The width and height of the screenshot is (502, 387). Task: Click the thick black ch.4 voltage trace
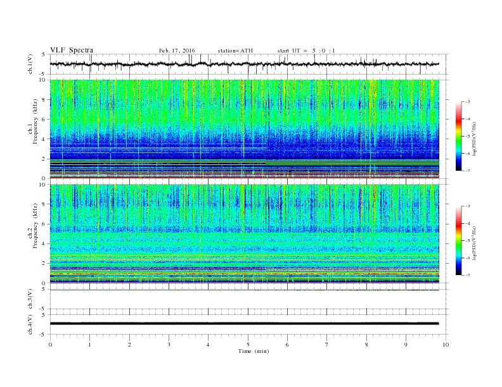pyautogui.click(x=244, y=324)
